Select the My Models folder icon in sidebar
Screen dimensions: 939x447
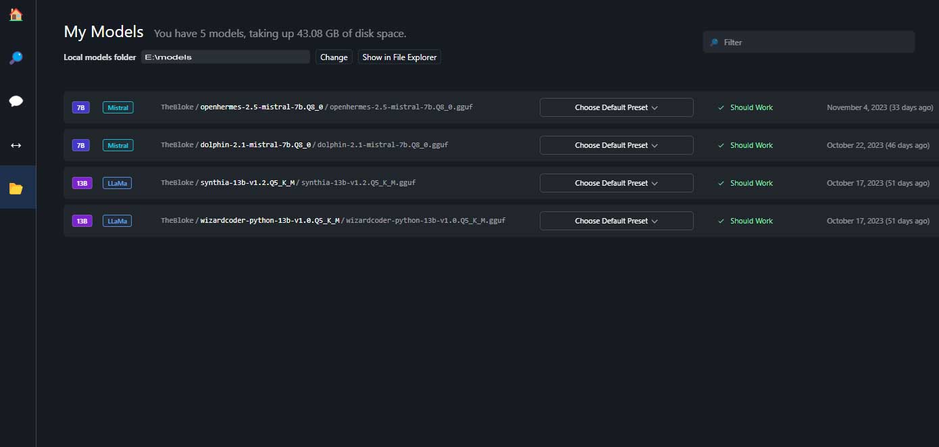pos(15,187)
